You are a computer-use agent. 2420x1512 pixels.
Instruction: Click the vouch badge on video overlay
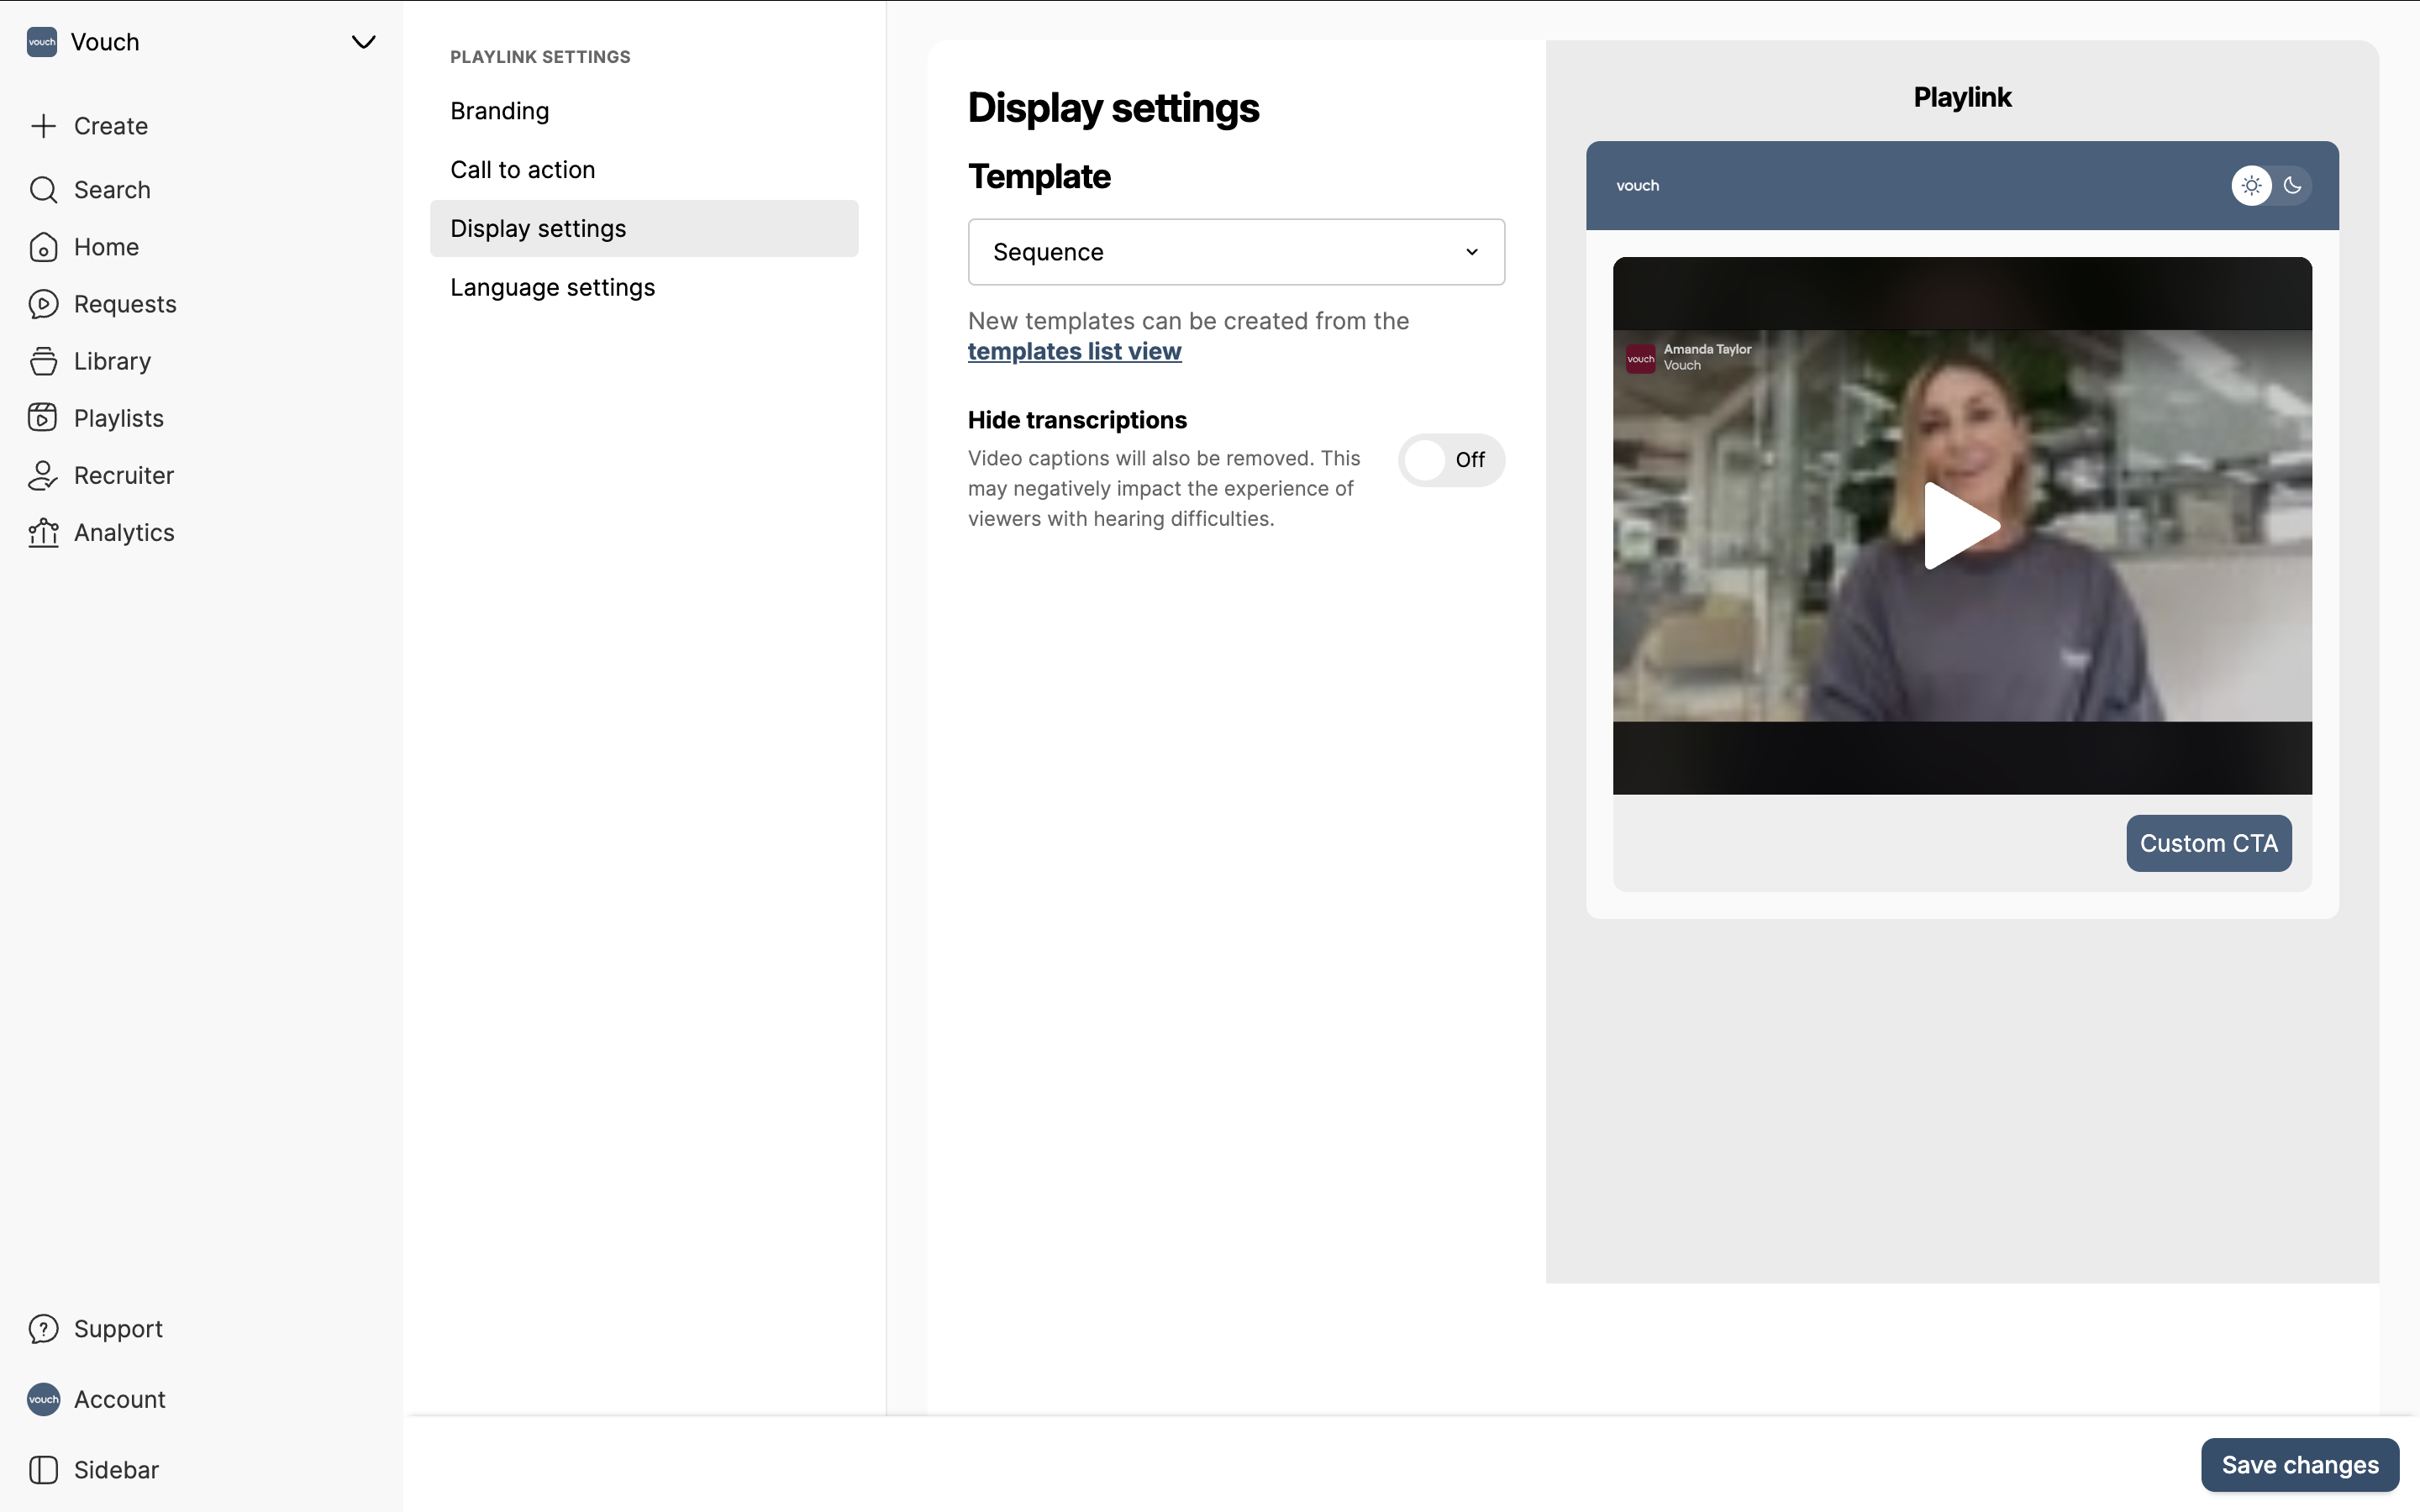1640,358
